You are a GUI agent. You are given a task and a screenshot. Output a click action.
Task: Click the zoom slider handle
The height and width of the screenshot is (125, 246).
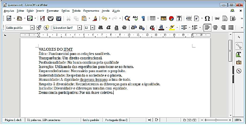pyautogui.click(x=216, y=120)
